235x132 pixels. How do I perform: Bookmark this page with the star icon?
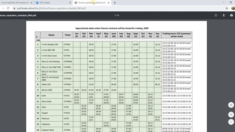point(227,8)
